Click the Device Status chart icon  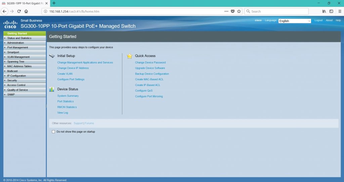[52, 89]
